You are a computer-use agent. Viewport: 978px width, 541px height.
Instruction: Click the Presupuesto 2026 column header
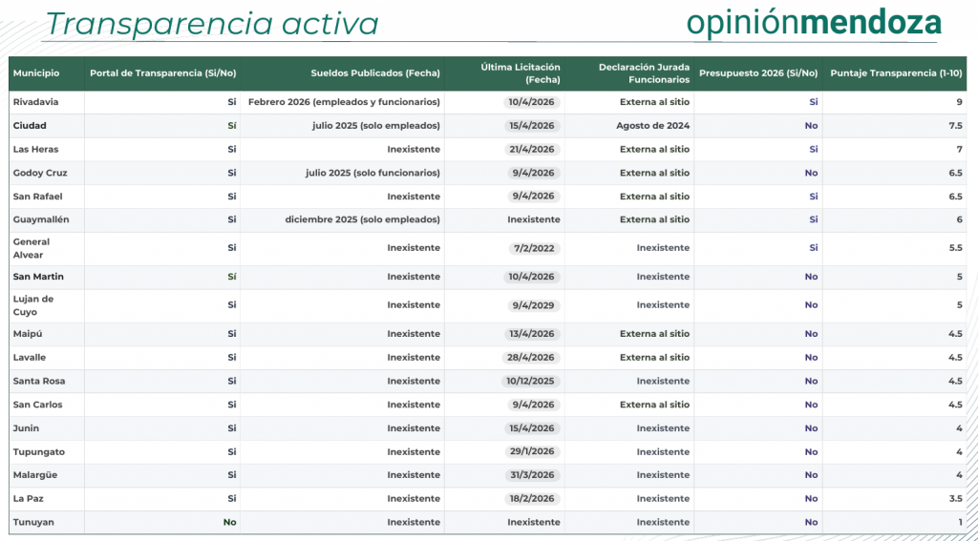[x=758, y=73]
